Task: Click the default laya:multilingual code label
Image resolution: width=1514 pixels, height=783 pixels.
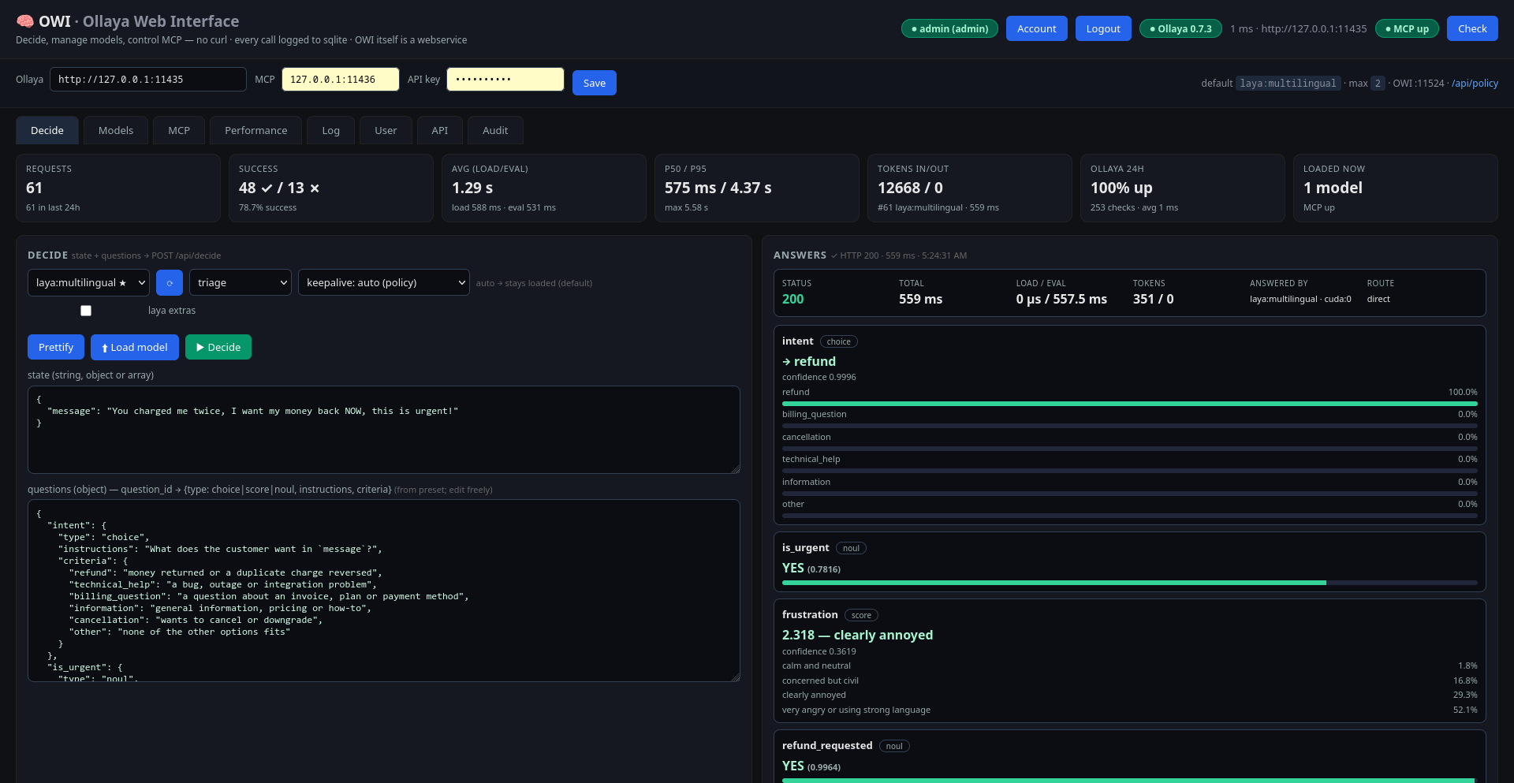Action: point(1288,83)
